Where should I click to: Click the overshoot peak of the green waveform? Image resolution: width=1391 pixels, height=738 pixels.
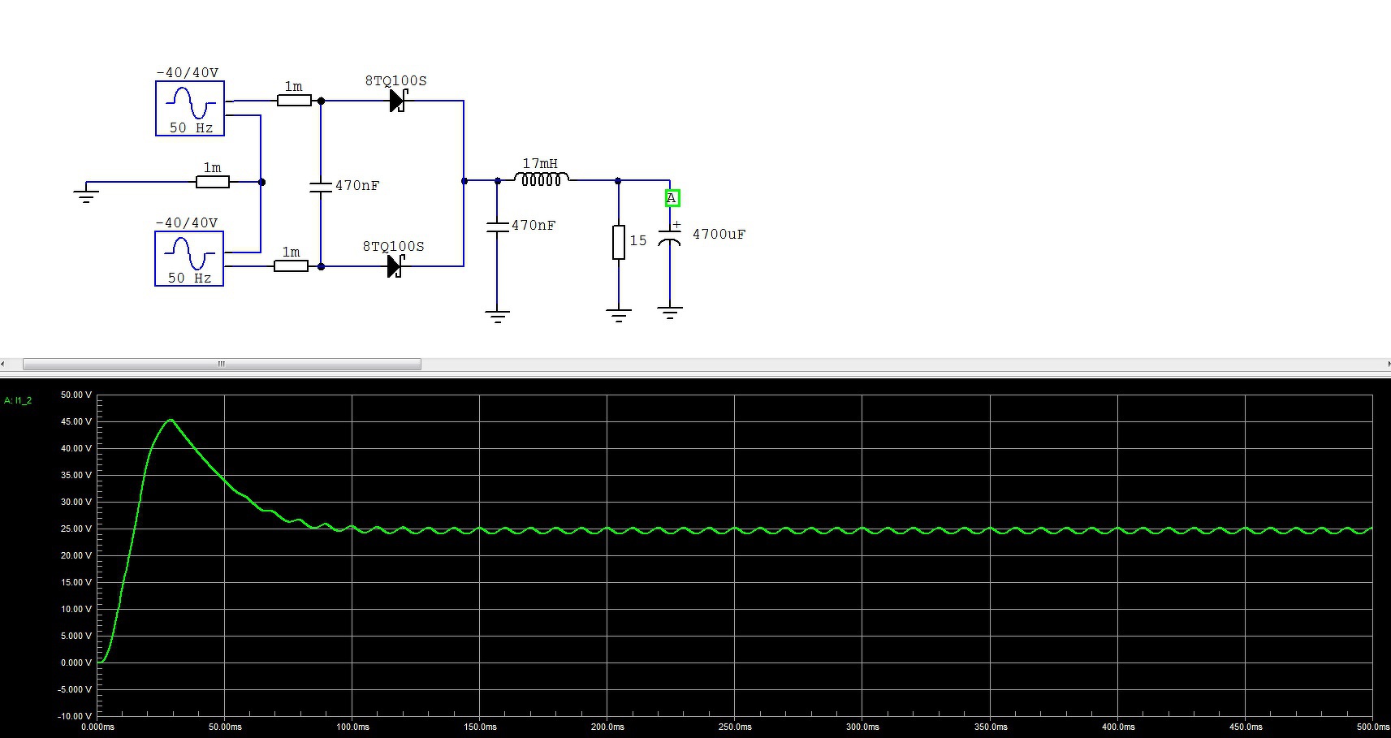click(171, 420)
